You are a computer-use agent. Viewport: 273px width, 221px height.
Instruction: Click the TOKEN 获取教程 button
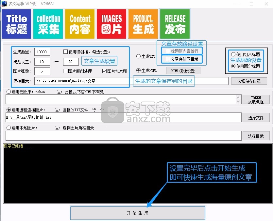click(256, 100)
